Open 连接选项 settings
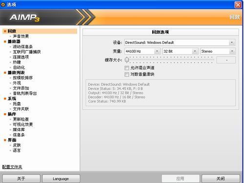Screen dimensions: 244x183 (21, 57)
